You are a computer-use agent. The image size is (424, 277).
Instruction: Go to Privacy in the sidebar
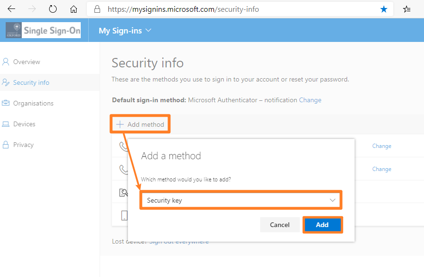[23, 145]
